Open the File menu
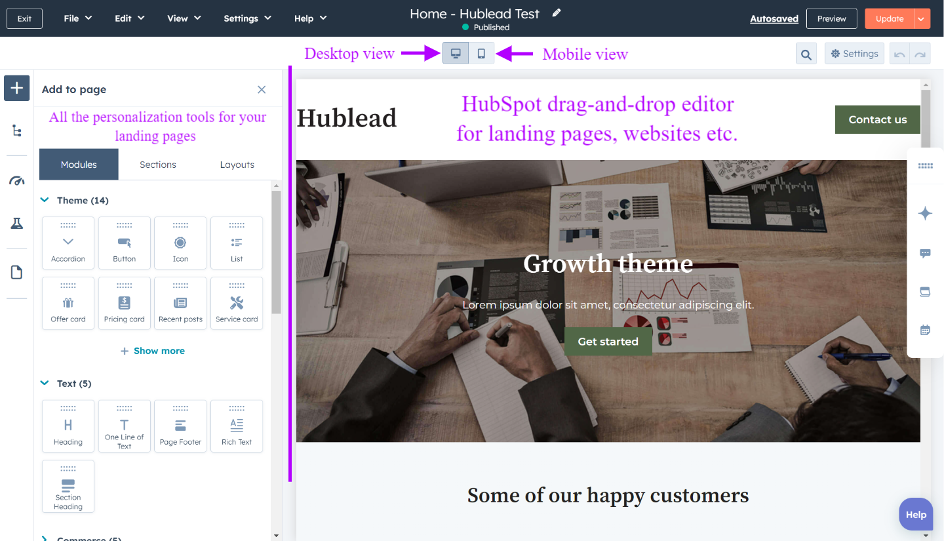The image size is (944, 541). (x=78, y=18)
